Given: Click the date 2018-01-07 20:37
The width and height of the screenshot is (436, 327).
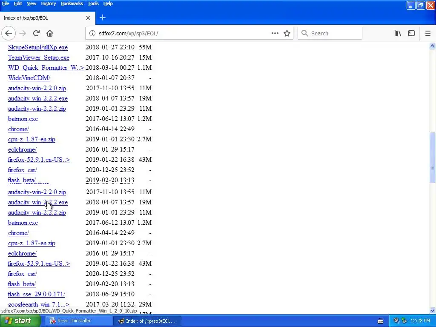Looking at the screenshot, I should [x=110, y=78].
